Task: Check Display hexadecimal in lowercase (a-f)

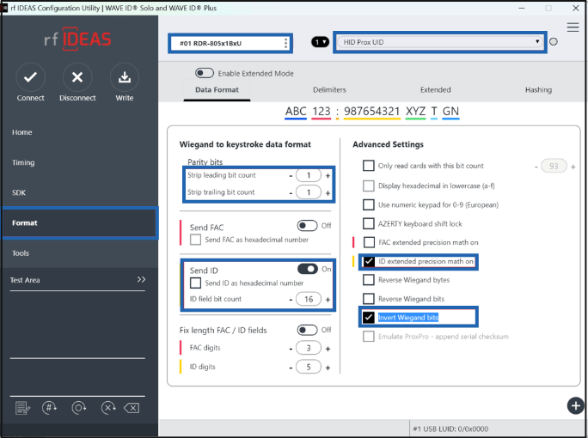Action: pos(369,186)
